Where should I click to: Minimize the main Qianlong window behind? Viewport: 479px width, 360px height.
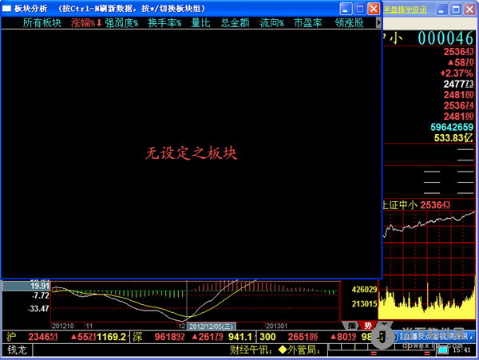[x=441, y=10]
